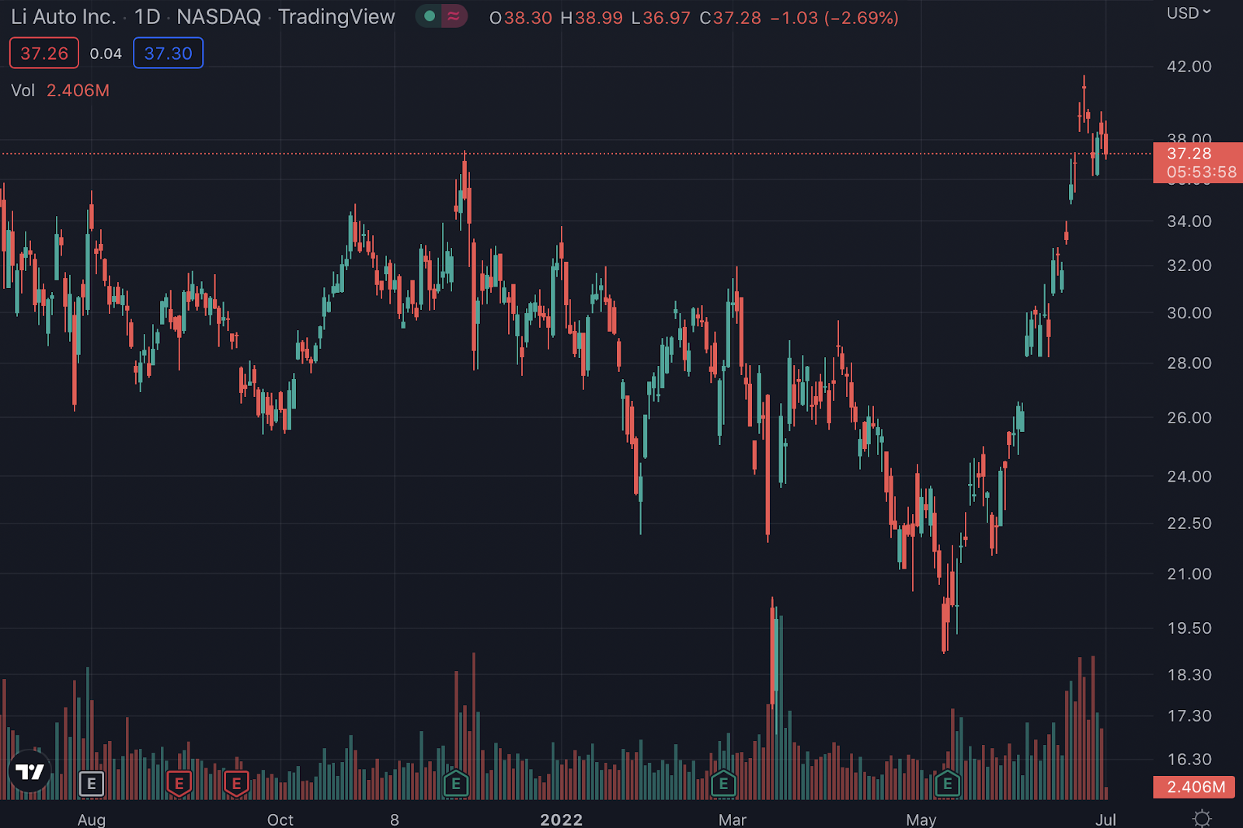Viewport: 1243px width, 828px height.
Task: Click the Vol 2.406M indicator legend
Action: (60, 90)
